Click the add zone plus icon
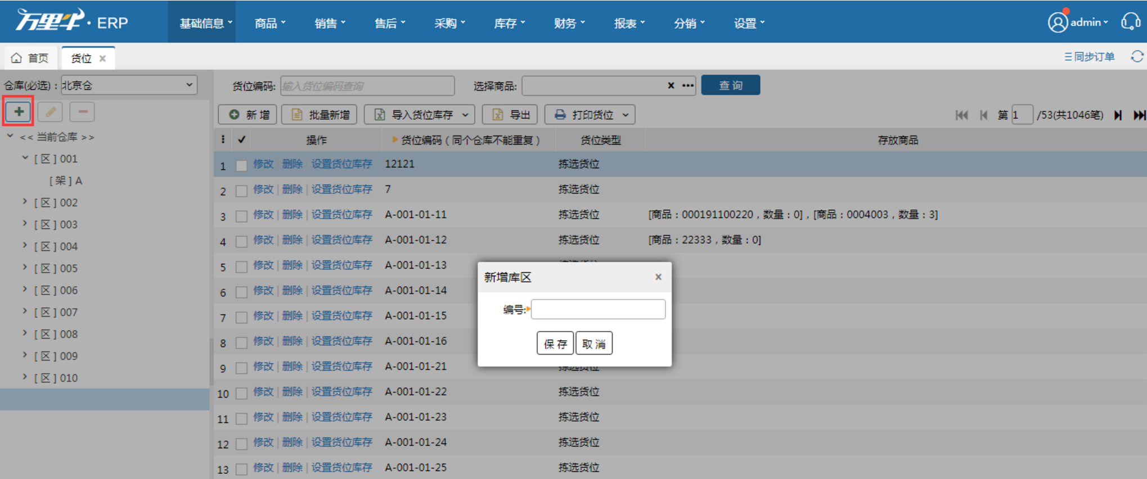Viewport: 1147px width, 479px height. pyautogui.click(x=19, y=111)
